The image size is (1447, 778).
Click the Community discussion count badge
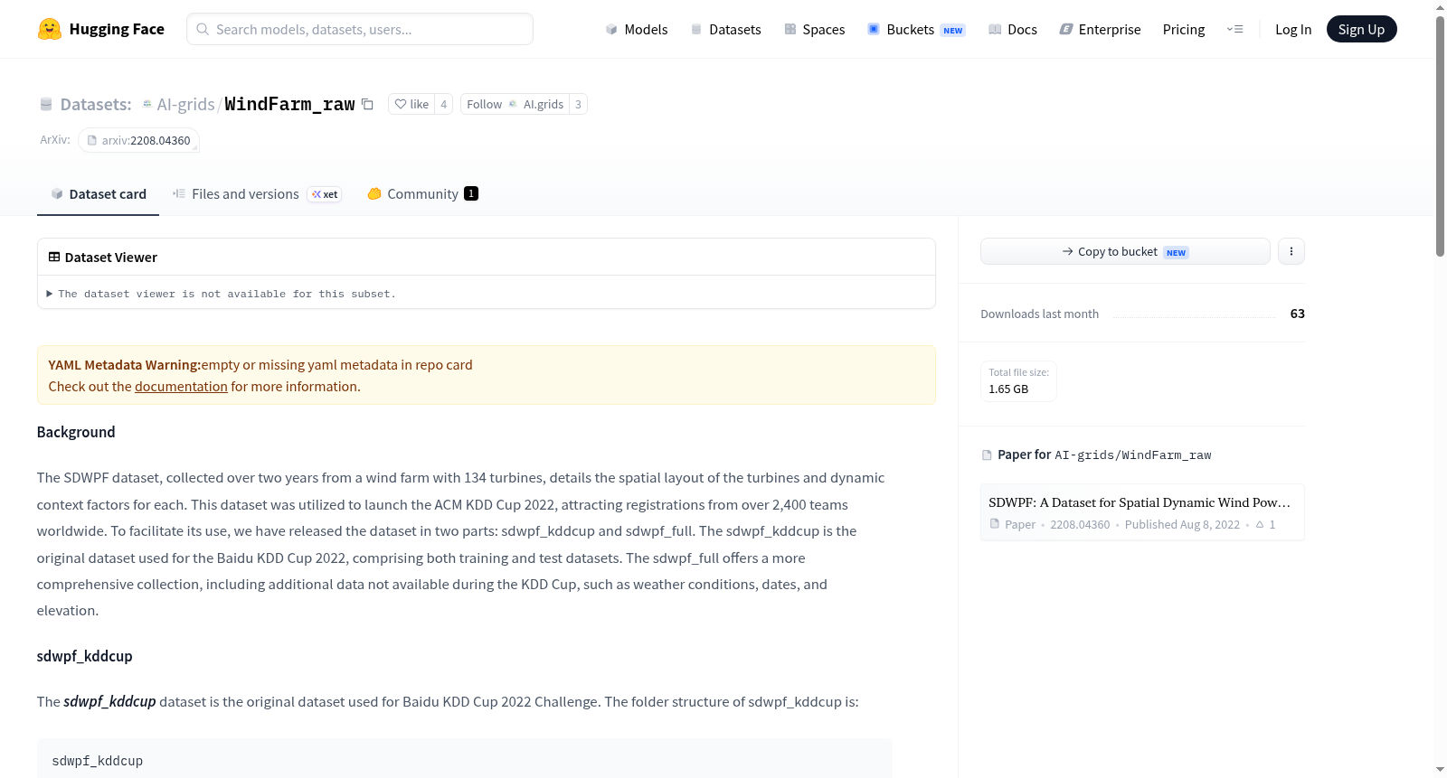pyautogui.click(x=471, y=193)
